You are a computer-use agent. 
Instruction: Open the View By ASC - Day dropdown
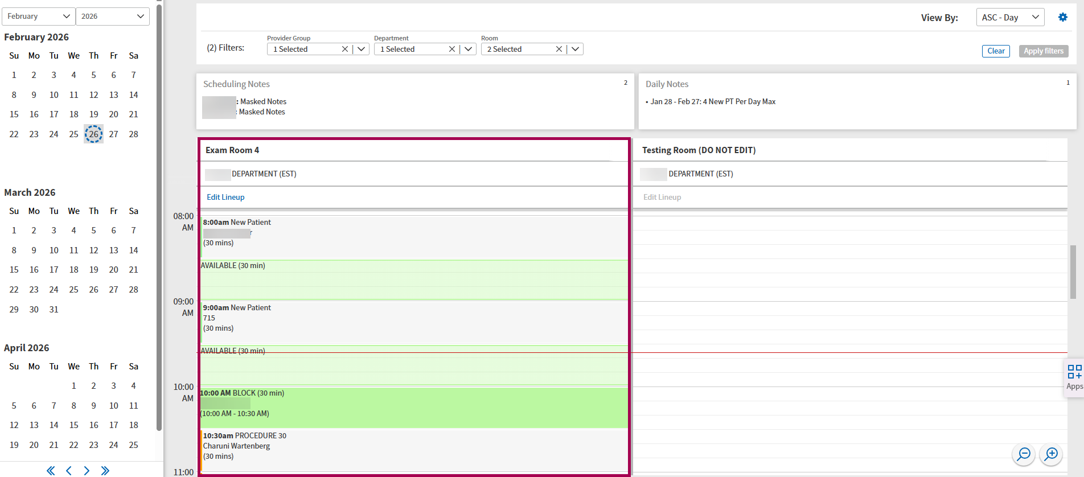click(x=1010, y=17)
